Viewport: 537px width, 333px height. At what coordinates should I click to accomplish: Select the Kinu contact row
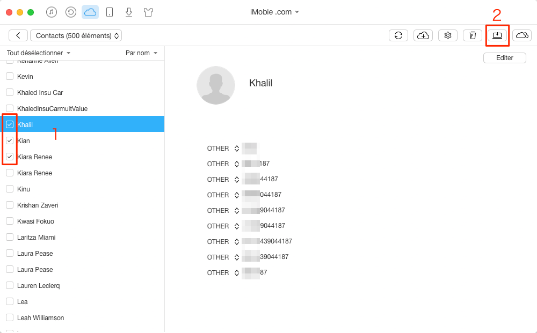82,189
